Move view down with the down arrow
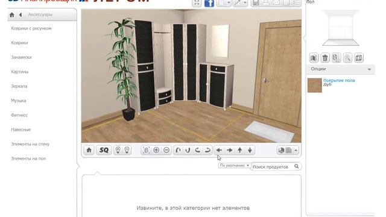Screen dimensions: 386x217 pyautogui.click(x=250, y=150)
